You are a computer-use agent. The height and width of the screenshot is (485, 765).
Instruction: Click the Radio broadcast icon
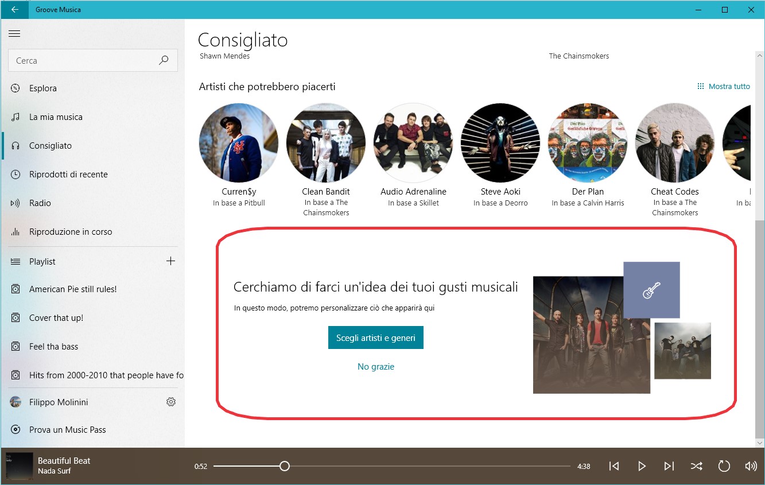(x=15, y=203)
